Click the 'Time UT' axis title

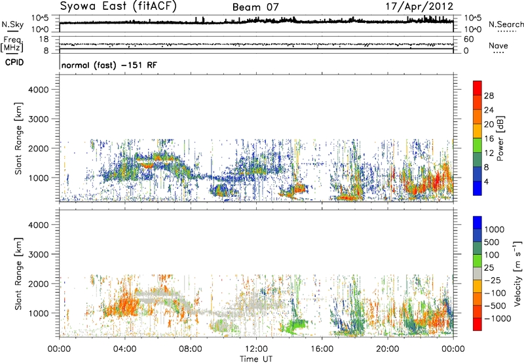point(256,359)
